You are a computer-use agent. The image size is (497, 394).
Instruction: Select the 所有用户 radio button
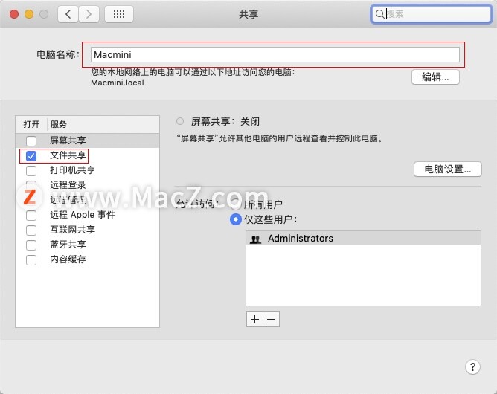pos(236,204)
